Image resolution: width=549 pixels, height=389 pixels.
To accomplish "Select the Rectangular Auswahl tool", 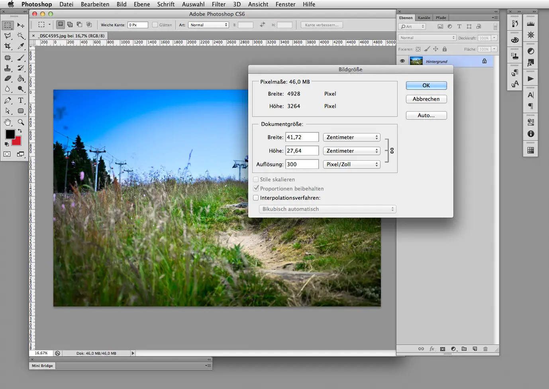I will [7, 25].
